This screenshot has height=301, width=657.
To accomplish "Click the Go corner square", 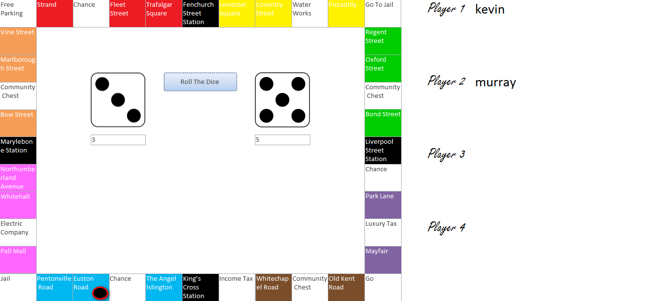I will pos(383,287).
